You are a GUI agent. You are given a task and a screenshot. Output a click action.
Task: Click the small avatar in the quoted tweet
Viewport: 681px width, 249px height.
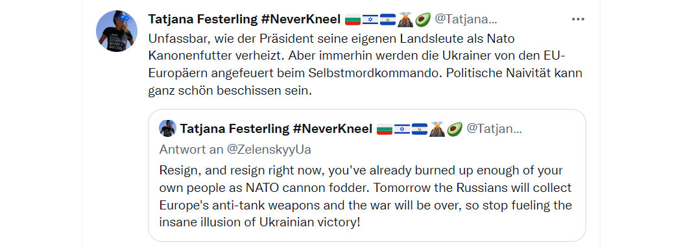[167, 128]
